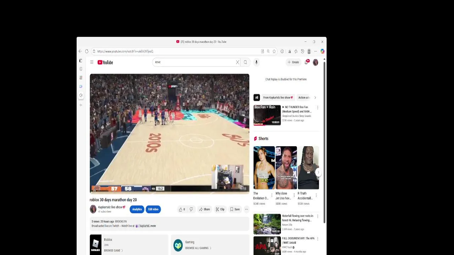The width and height of the screenshot is (454, 255).
Task: Open options for Why dose Jet Uso short
Action: 294,195
